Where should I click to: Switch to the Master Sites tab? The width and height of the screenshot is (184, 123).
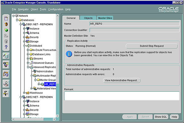(x=105, y=18)
